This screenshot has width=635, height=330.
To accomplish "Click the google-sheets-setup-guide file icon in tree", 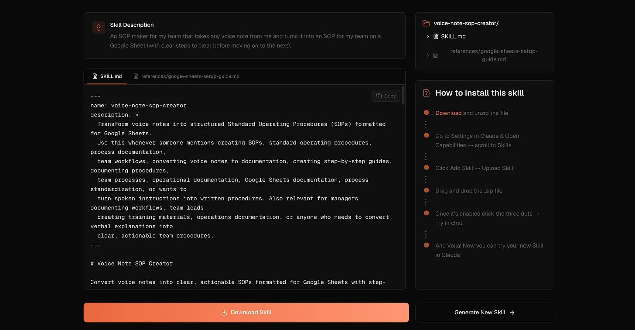I will tap(435, 55).
